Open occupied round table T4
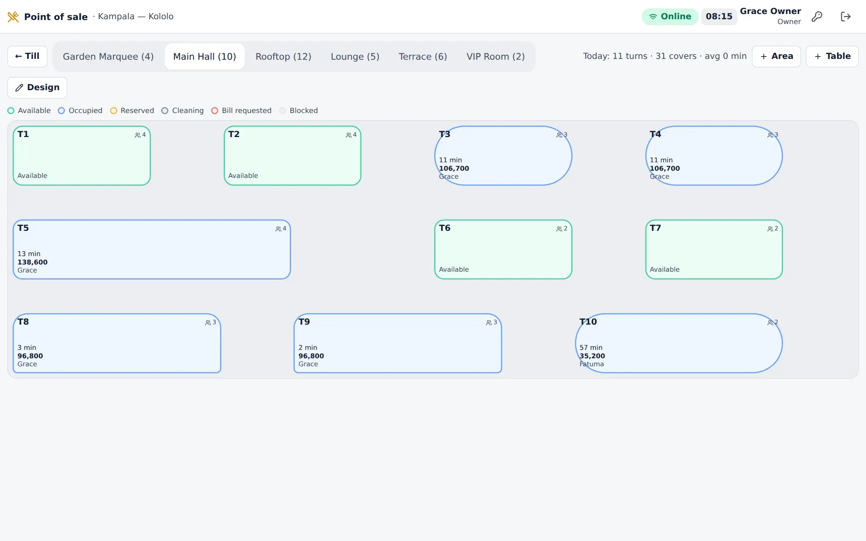The image size is (866, 541). coord(714,156)
